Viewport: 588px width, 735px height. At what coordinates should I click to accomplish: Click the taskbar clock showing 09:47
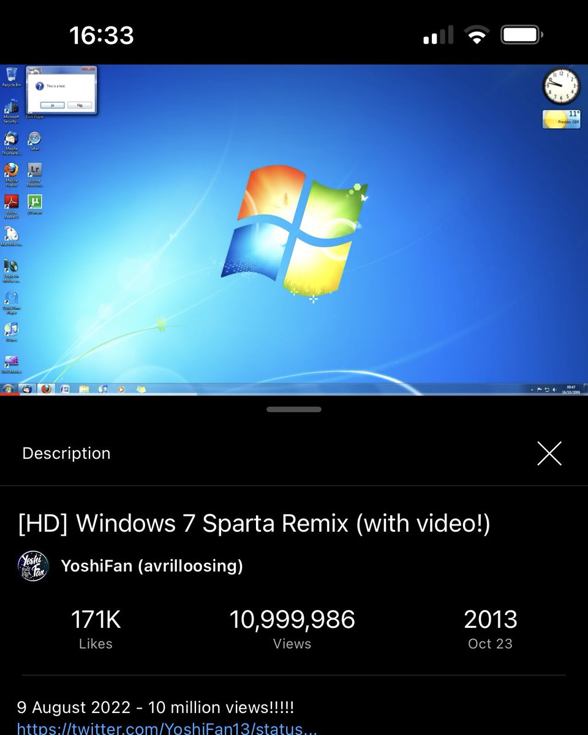[570, 390]
